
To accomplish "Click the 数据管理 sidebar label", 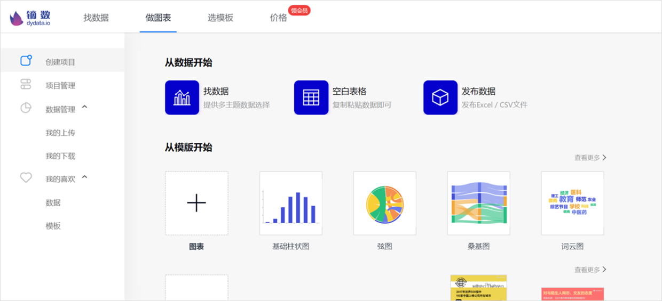I will pyautogui.click(x=60, y=109).
